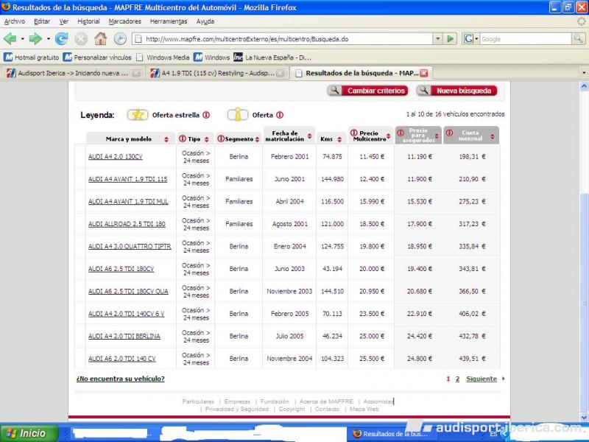Open the Historial menu
589x442 pixels.
coord(88,21)
